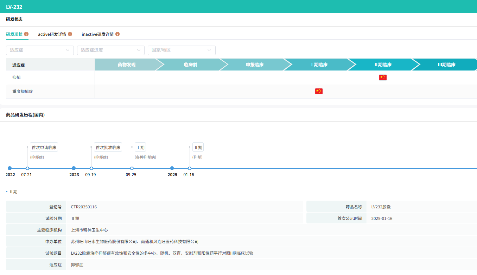The height and width of the screenshot is (275, 477).
Task: Click the 首次申请临床 timeline label
Action: click(44, 147)
